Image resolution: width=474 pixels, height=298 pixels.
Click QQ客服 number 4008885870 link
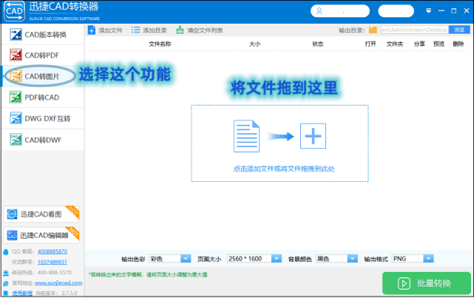click(x=53, y=251)
